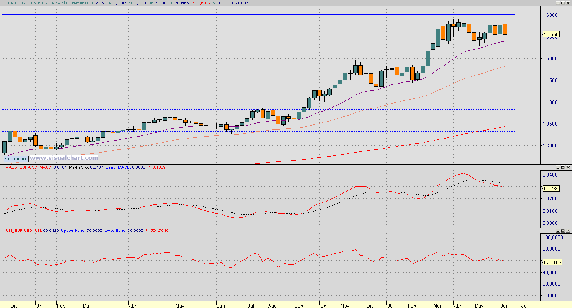Click the Band_MACD: 0,0000 value
Screen dimensions: 572x308
coord(126,167)
